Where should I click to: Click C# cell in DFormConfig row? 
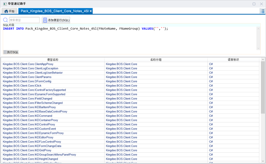[x=233, y=81]
